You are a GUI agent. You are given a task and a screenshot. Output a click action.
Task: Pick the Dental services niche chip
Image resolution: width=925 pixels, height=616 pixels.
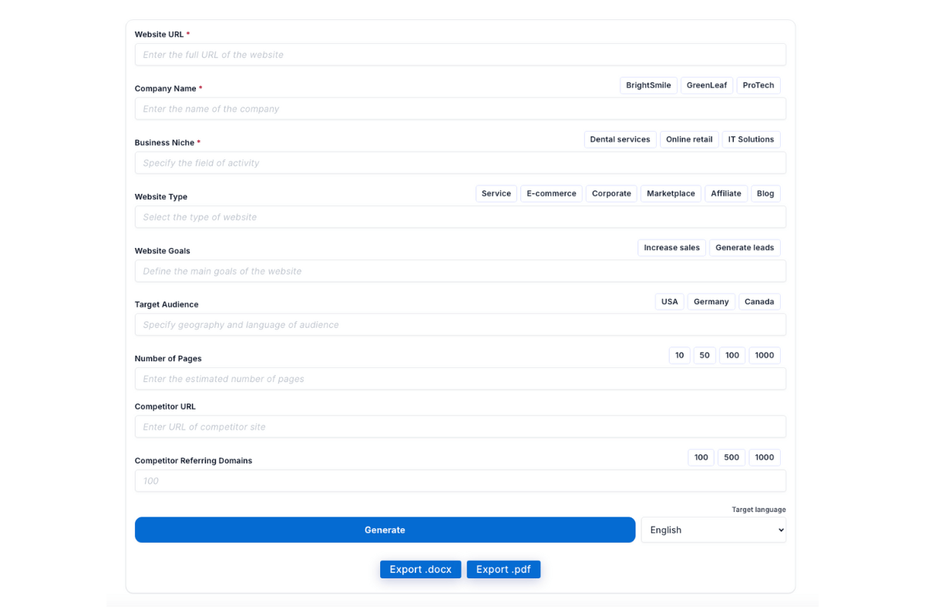(x=620, y=139)
